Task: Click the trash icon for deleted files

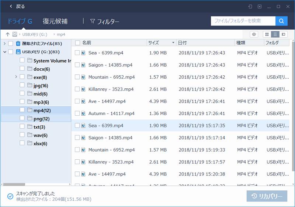Action: pyautogui.click(x=18, y=44)
